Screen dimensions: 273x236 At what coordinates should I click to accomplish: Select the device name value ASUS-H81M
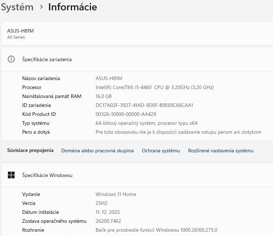pyautogui.click(x=109, y=78)
